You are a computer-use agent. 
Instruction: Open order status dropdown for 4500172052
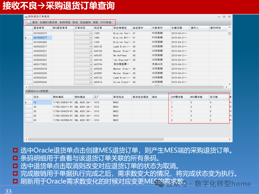91,64
